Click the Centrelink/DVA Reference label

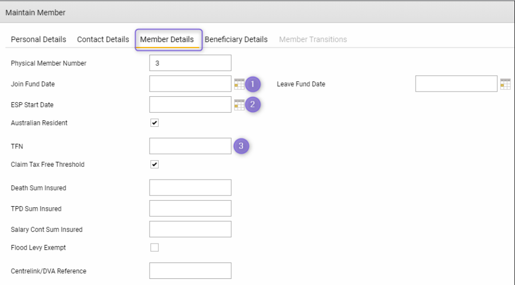49,271
